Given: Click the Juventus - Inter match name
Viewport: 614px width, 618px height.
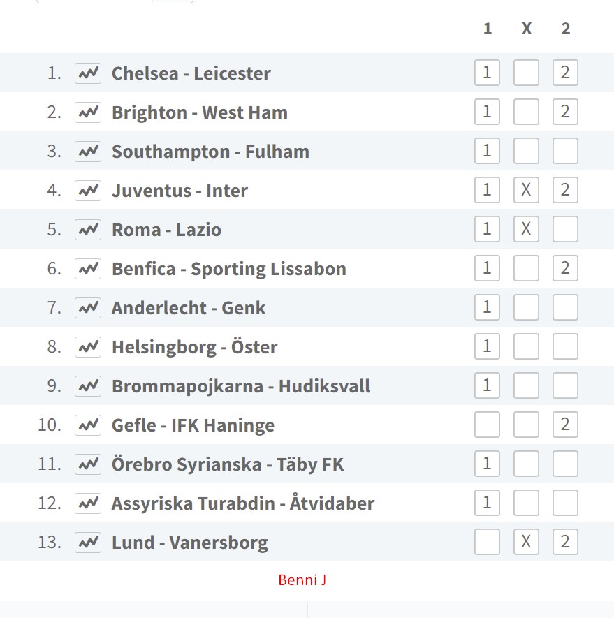Looking at the screenshot, I should (x=180, y=191).
